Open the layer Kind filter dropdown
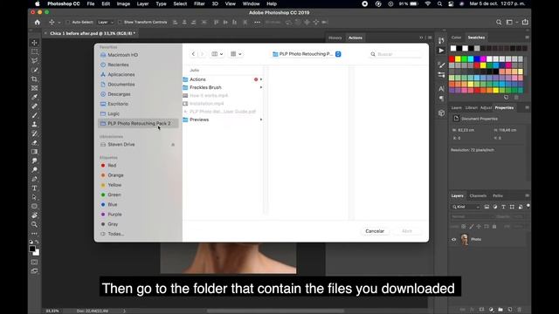The image size is (559, 314). pyautogui.click(x=466, y=207)
